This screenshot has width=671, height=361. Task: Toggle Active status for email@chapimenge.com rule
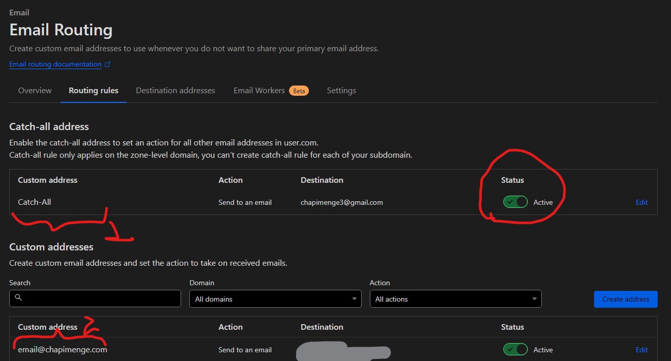point(515,349)
